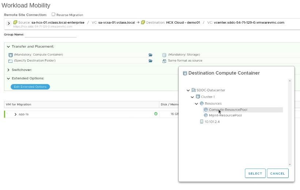Viewport: 300px width, 190px height.
Task: Click the Compute Container cluster icon
Action: (x=11, y=55)
